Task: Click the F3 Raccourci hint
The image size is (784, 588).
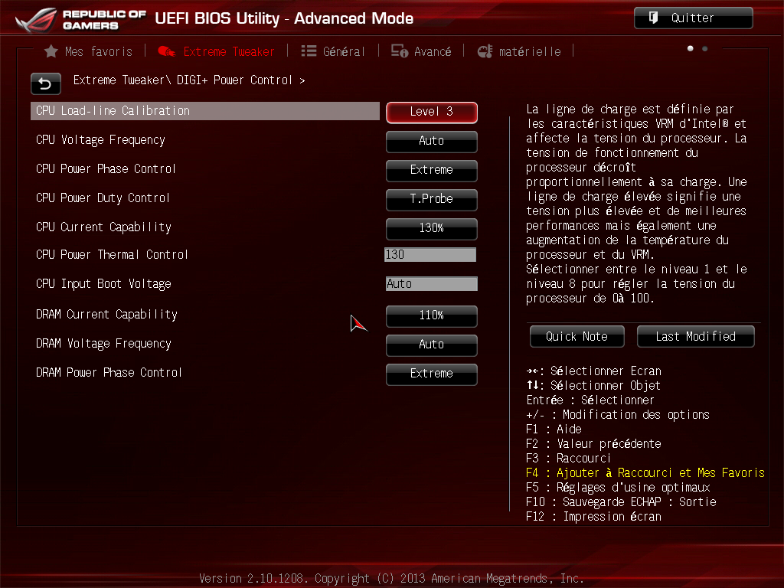Action: coord(569,459)
